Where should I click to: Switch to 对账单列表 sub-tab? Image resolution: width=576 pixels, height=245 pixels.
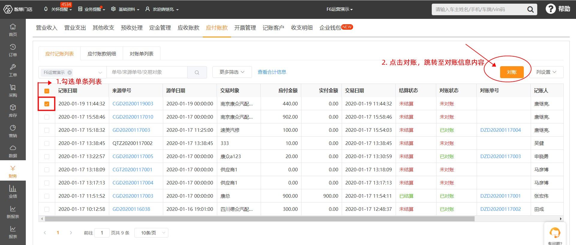pyautogui.click(x=142, y=54)
